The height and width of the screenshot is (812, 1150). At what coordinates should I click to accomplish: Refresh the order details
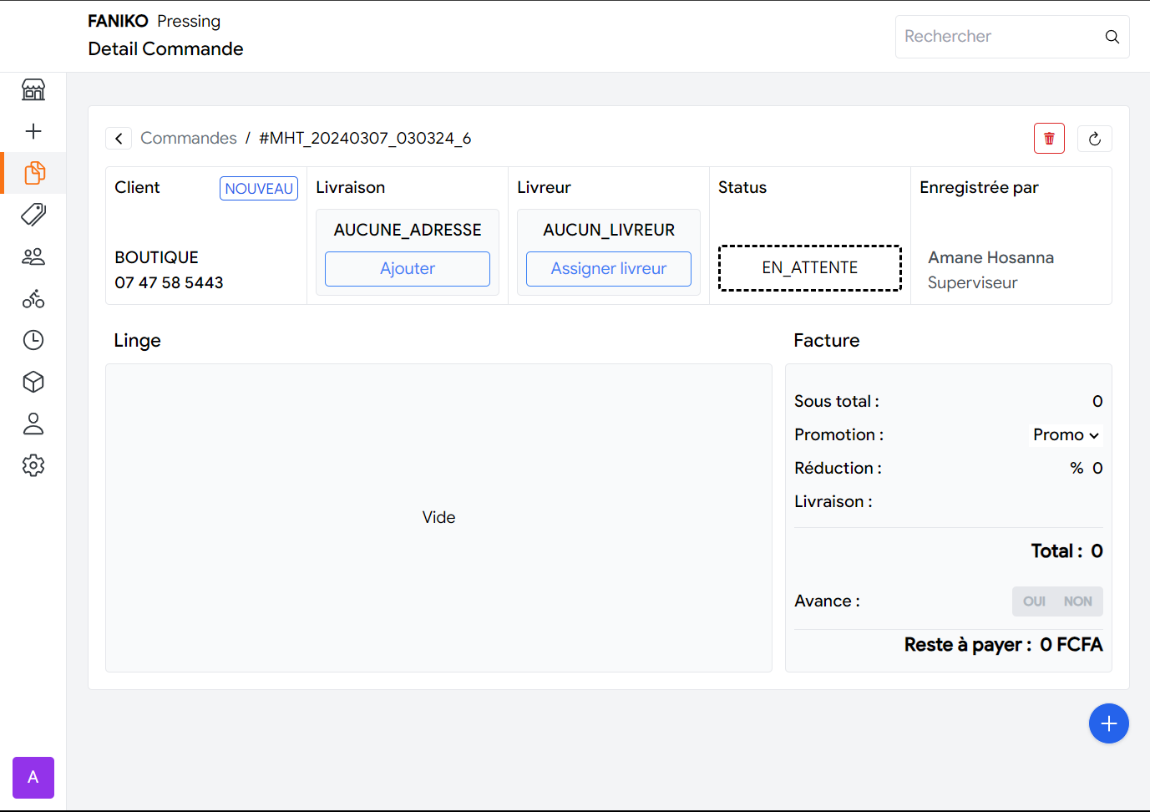tap(1094, 139)
